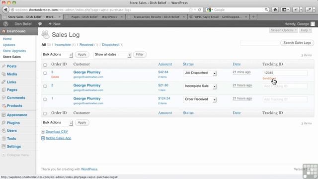The width and height of the screenshot is (318, 179).
Task: Open the top Bulk Actions dropdown
Action: [57, 55]
